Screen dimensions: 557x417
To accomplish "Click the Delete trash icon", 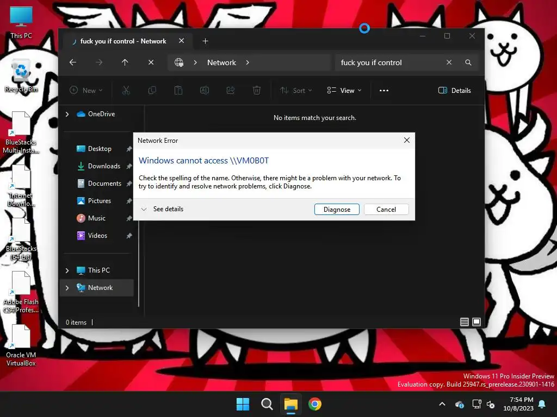I will coord(257,91).
